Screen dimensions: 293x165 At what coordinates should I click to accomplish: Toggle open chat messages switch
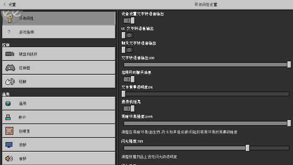click(129, 79)
